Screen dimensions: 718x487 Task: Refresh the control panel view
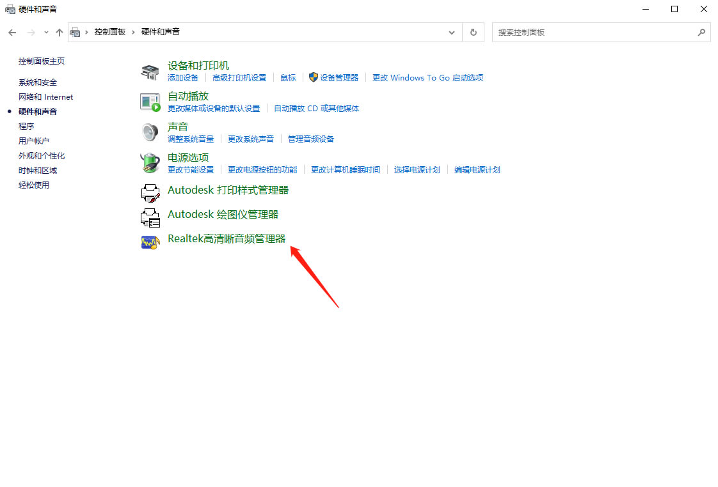coord(473,32)
